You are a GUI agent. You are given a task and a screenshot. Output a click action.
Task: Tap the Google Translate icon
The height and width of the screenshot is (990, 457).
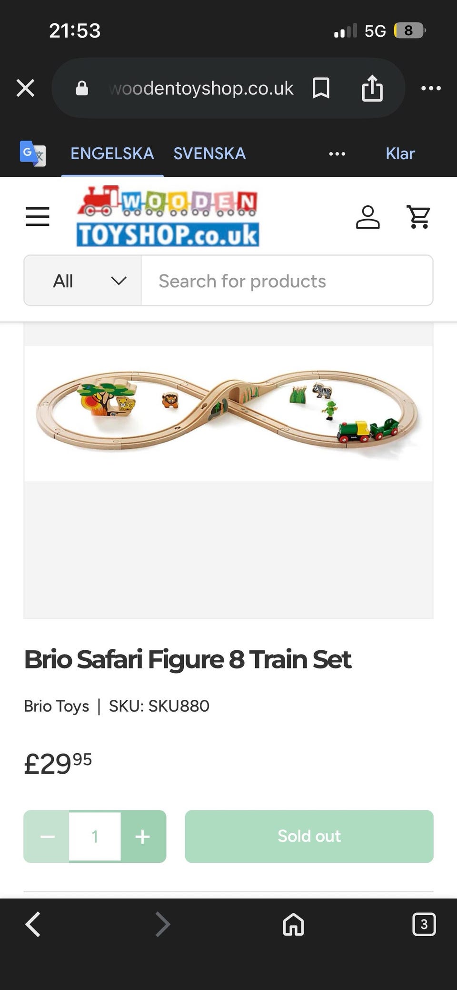[x=32, y=153]
